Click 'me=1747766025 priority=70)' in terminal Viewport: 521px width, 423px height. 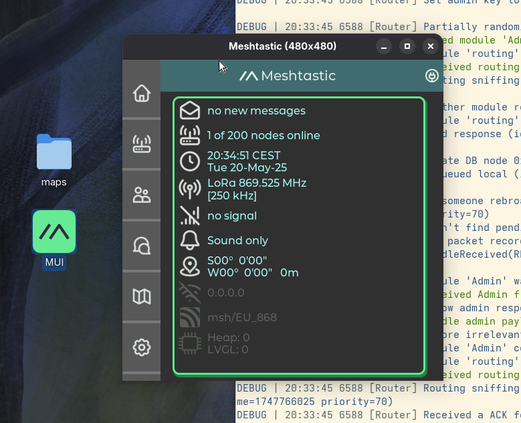(x=314, y=402)
